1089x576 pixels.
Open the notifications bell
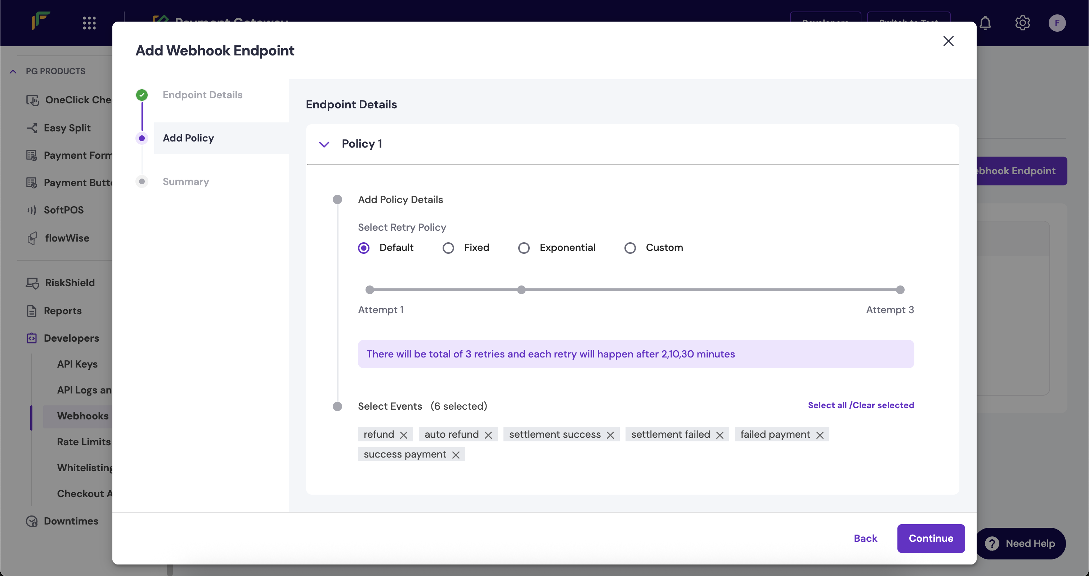click(985, 23)
